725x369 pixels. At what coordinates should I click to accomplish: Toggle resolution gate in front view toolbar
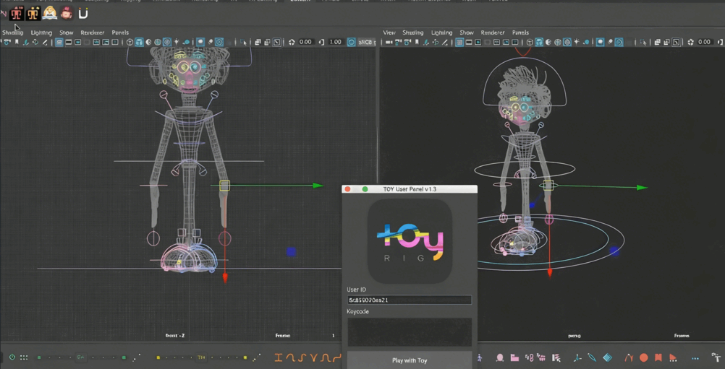tap(77, 42)
